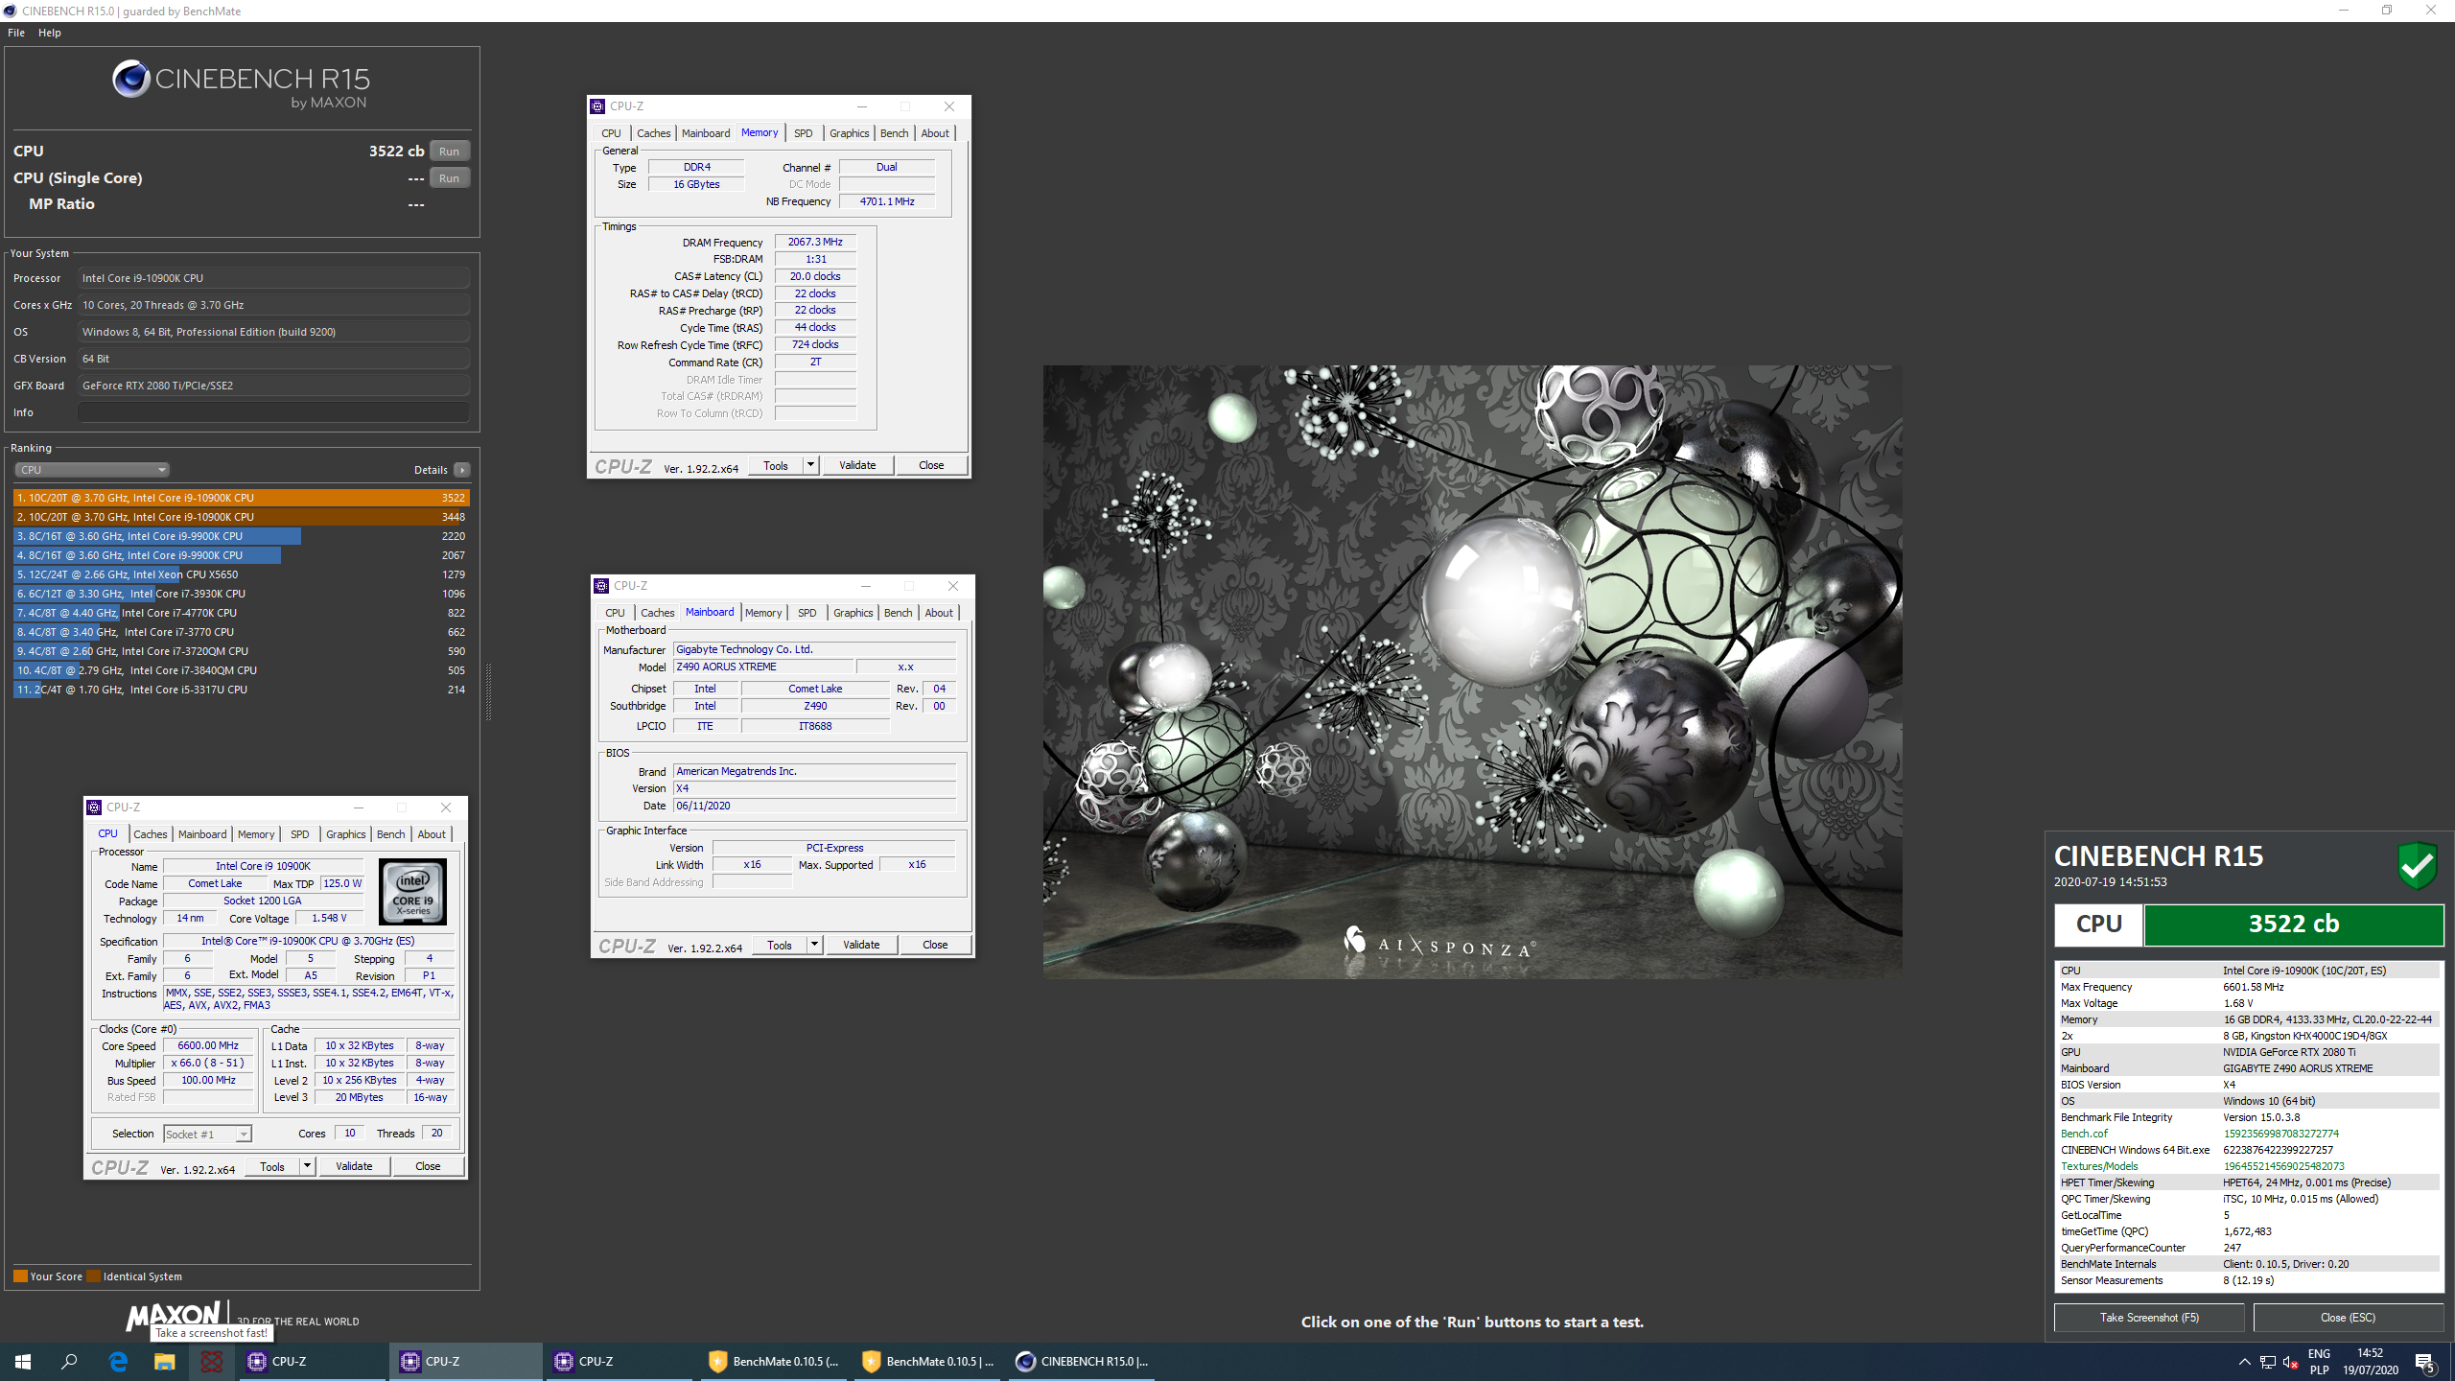Click the Bench.cof link in BenchMate panel
Screen dimensions: 2455x1381
tap(2084, 1134)
